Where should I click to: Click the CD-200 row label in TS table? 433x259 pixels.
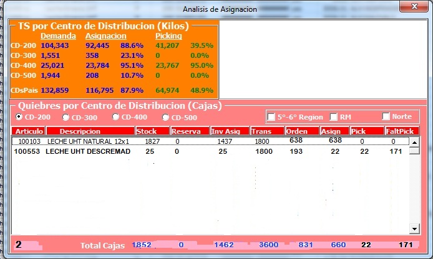23,45
